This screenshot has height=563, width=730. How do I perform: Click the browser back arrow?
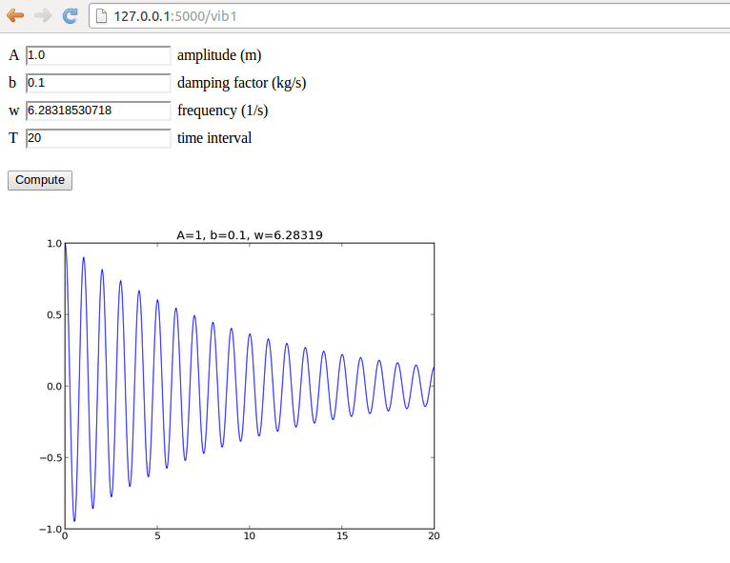15,16
